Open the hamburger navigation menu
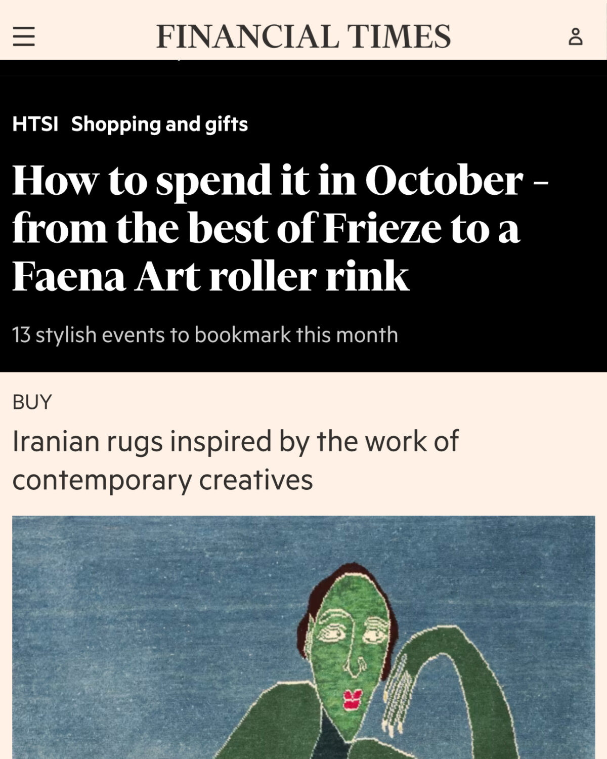The image size is (607, 759). coord(24,37)
